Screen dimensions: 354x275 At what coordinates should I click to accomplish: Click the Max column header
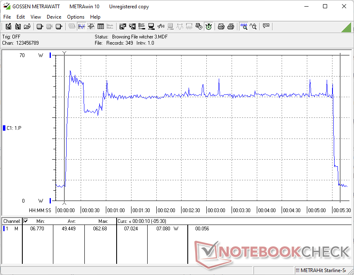tap(103, 221)
